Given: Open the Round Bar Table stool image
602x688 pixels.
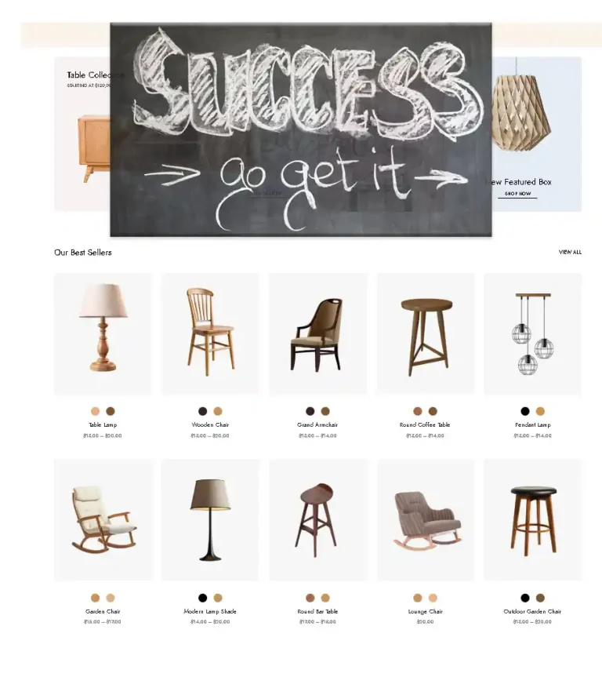Looking at the screenshot, I should (x=317, y=520).
